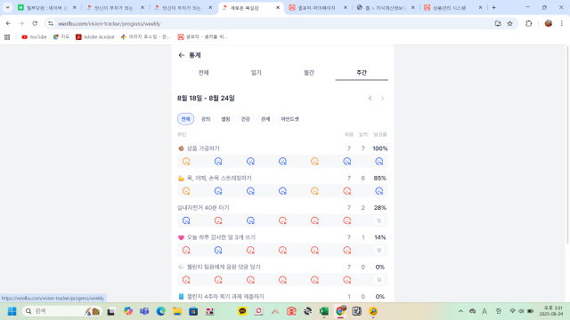
Task: Open Microsoft Teams from the taskbar
Action: (x=144, y=311)
